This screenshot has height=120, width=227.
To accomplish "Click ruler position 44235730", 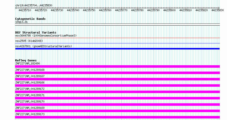I will (57, 10).
